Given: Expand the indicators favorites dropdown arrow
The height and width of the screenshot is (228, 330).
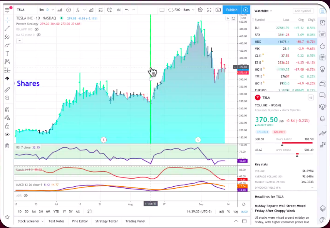Looking at the screenshot, I should coord(84,10).
